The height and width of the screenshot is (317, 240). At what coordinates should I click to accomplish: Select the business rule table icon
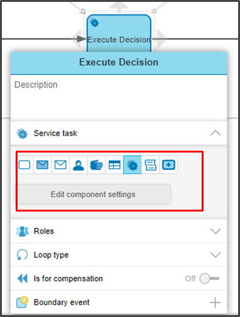[114, 164]
